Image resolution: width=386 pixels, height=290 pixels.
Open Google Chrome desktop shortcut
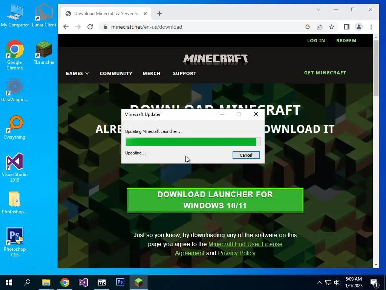click(15, 55)
